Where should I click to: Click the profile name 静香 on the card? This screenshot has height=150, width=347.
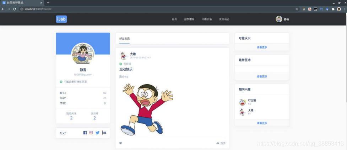(83, 70)
